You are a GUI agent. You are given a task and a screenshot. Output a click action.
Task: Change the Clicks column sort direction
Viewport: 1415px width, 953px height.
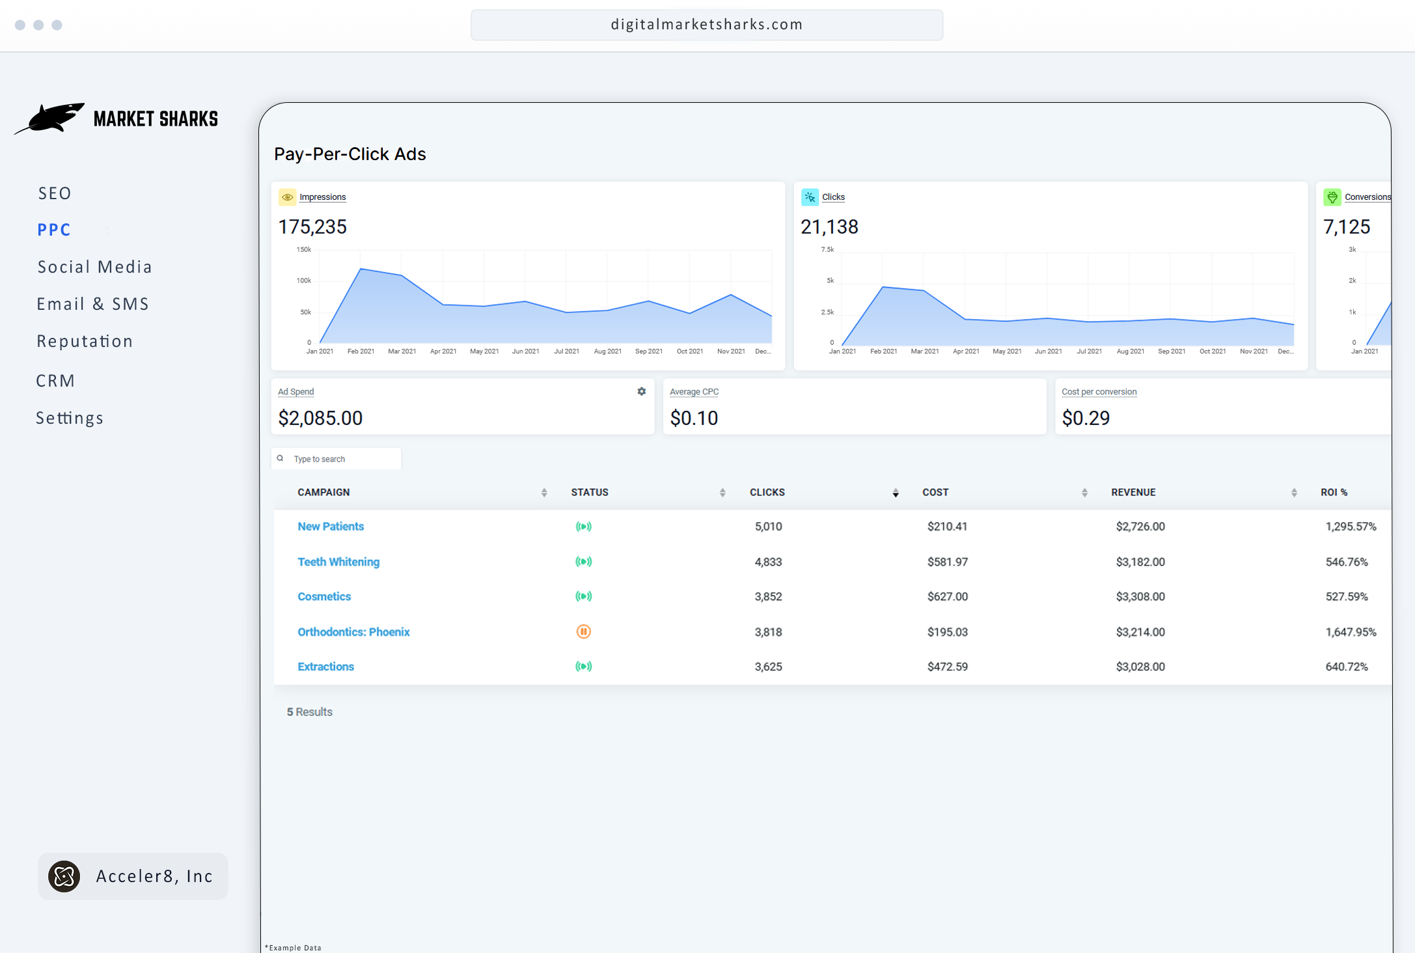click(x=895, y=492)
